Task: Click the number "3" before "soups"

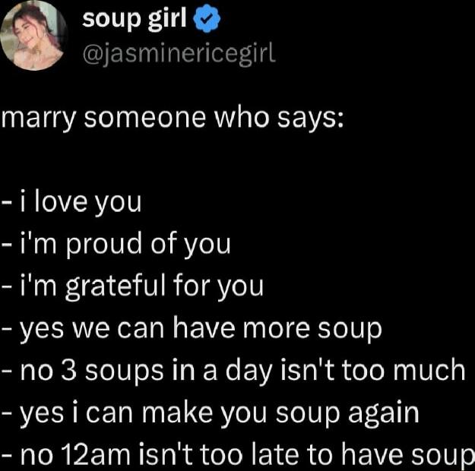Action: point(67,371)
